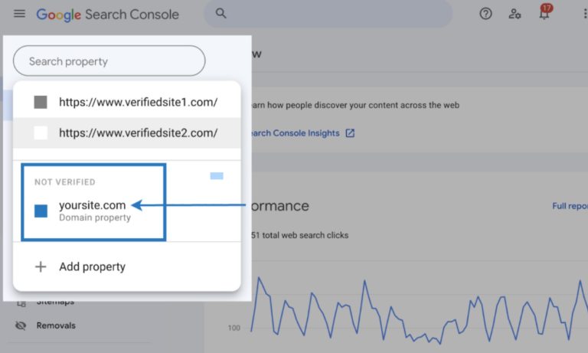The image size is (588, 353).
Task: Select https://www.verifiedsite1.com/ property
Action: pyautogui.click(x=138, y=102)
